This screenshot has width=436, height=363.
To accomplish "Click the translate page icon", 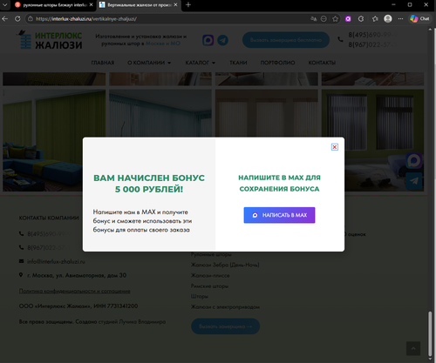I will pyautogui.click(x=313, y=19).
